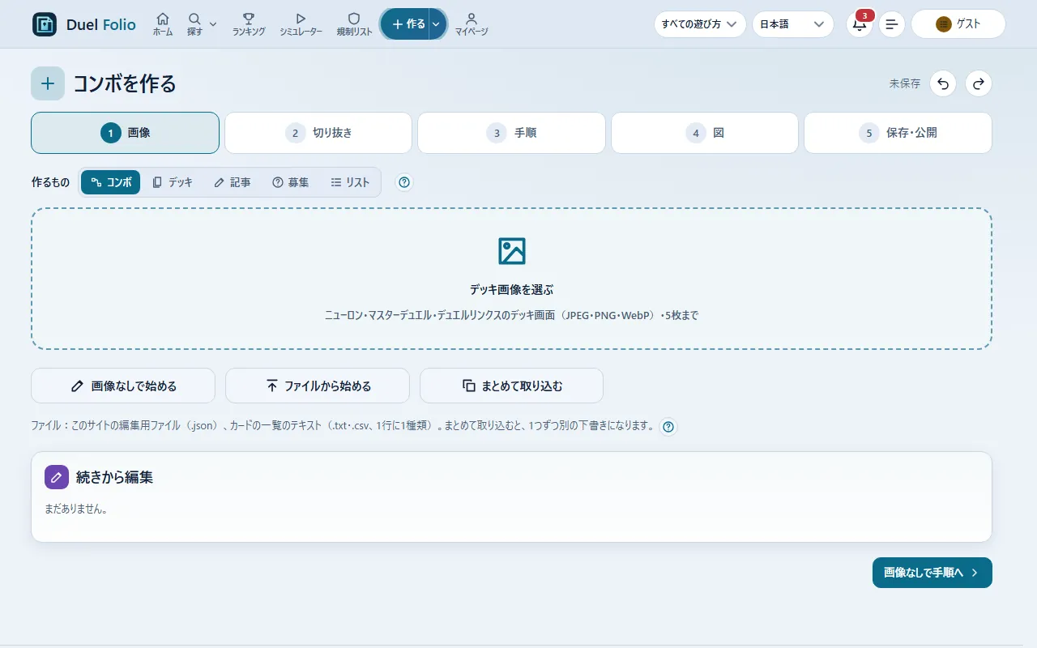Screen dimensions: 1037x648
Task: Expand the 探す chevron dropdown
Action: 213,24
